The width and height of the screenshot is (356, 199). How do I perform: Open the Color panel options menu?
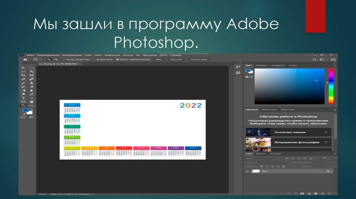(335, 65)
